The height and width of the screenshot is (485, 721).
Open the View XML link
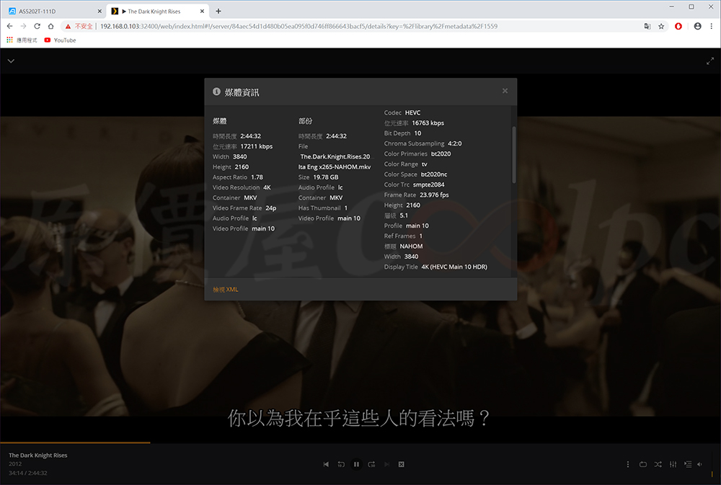[x=225, y=290]
